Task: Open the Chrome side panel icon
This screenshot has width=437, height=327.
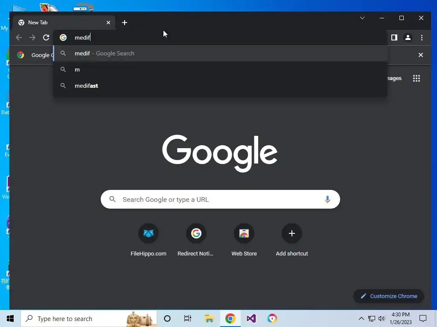Action: (x=394, y=37)
